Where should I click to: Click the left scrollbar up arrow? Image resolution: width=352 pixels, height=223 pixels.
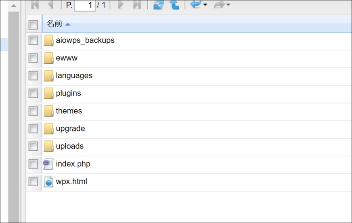click(x=14, y=6)
